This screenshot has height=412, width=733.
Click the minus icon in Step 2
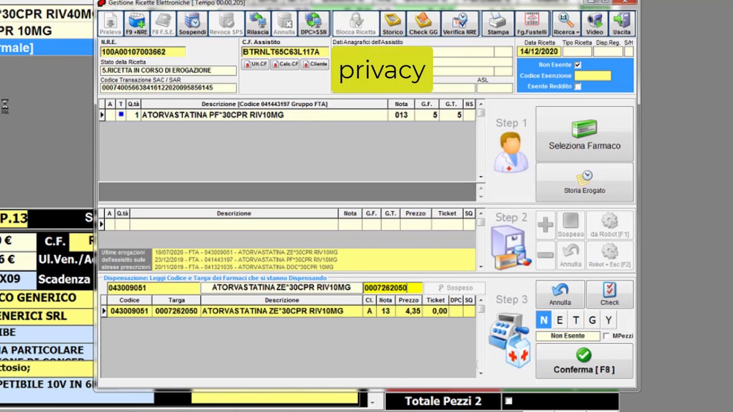click(545, 255)
